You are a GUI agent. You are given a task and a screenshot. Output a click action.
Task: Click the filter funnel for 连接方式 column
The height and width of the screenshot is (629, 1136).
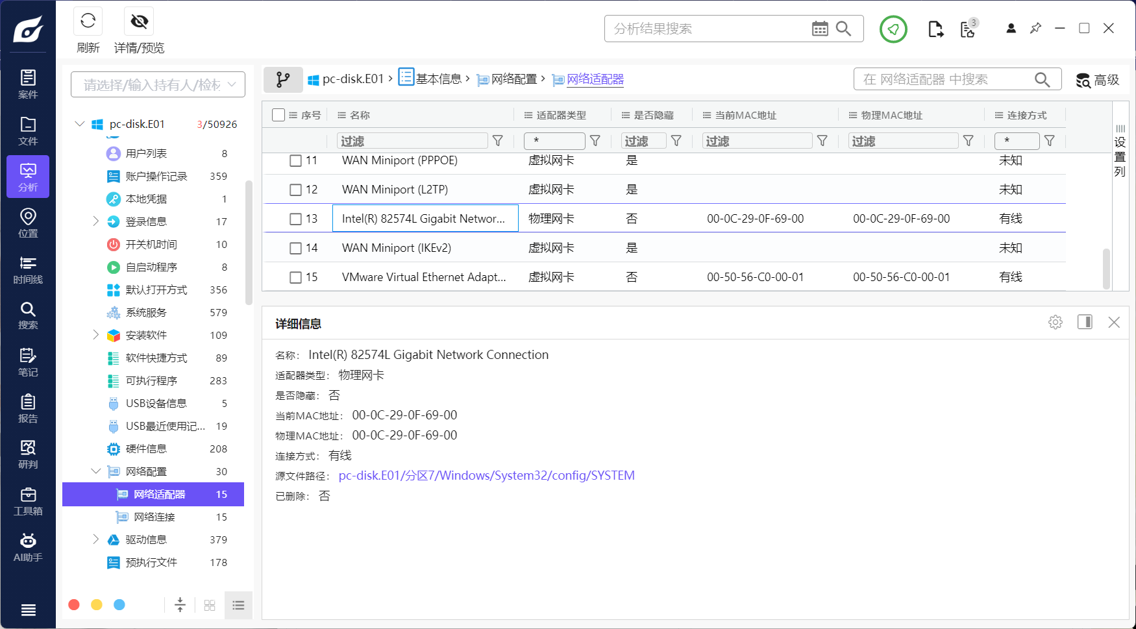pyautogui.click(x=1050, y=141)
